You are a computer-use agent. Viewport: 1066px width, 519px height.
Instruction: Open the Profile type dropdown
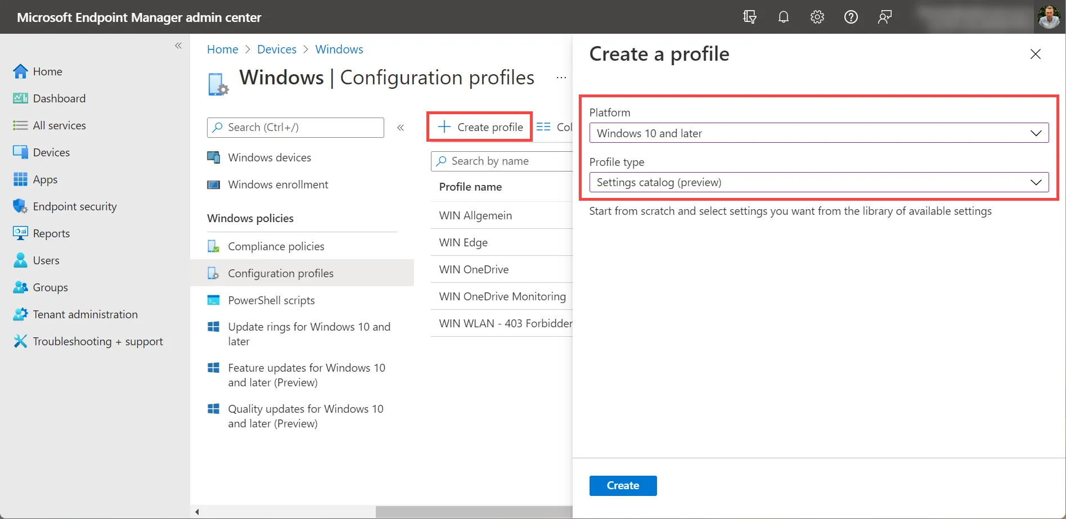(818, 182)
